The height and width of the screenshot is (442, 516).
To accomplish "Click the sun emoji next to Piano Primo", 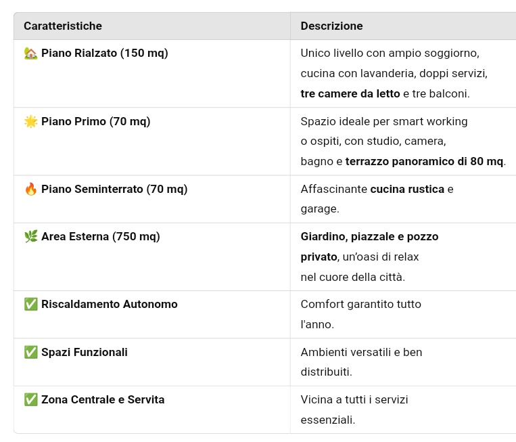I will [x=30, y=121].
